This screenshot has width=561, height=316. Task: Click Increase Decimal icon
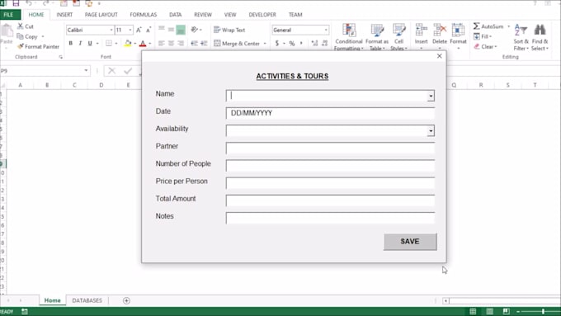click(314, 43)
